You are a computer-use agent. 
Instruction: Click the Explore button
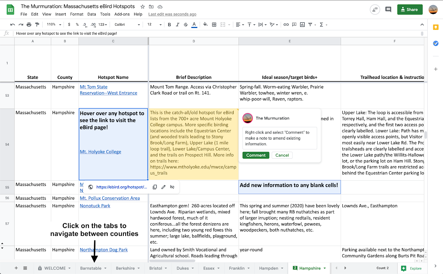pos(412,268)
